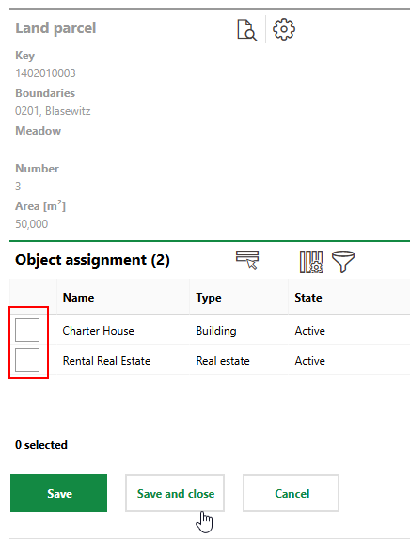Click the Object assignment (2) heading
410x539 pixels.
(92, 260)
